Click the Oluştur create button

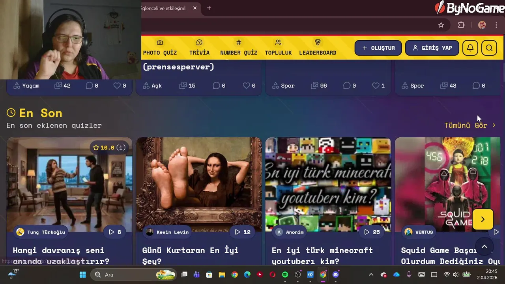[x=378, y=48]
